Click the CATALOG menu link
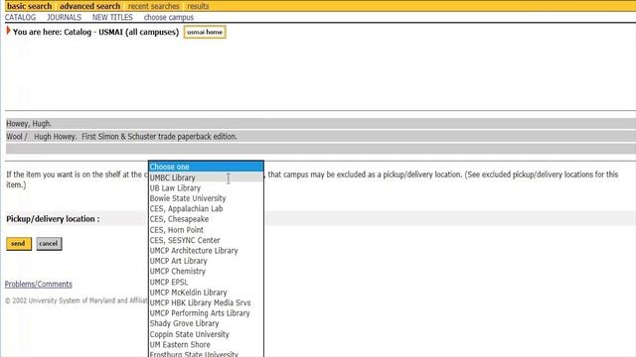 20,18
